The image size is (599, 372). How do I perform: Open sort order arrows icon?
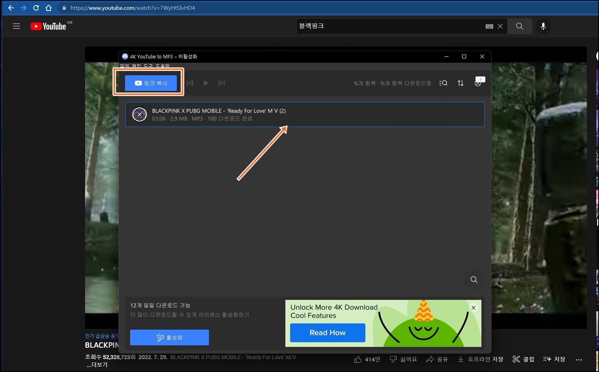coord(461,83)
